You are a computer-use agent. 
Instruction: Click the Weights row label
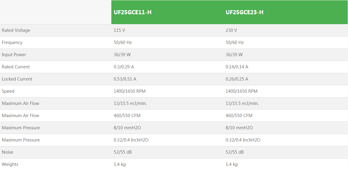point(10,164)
